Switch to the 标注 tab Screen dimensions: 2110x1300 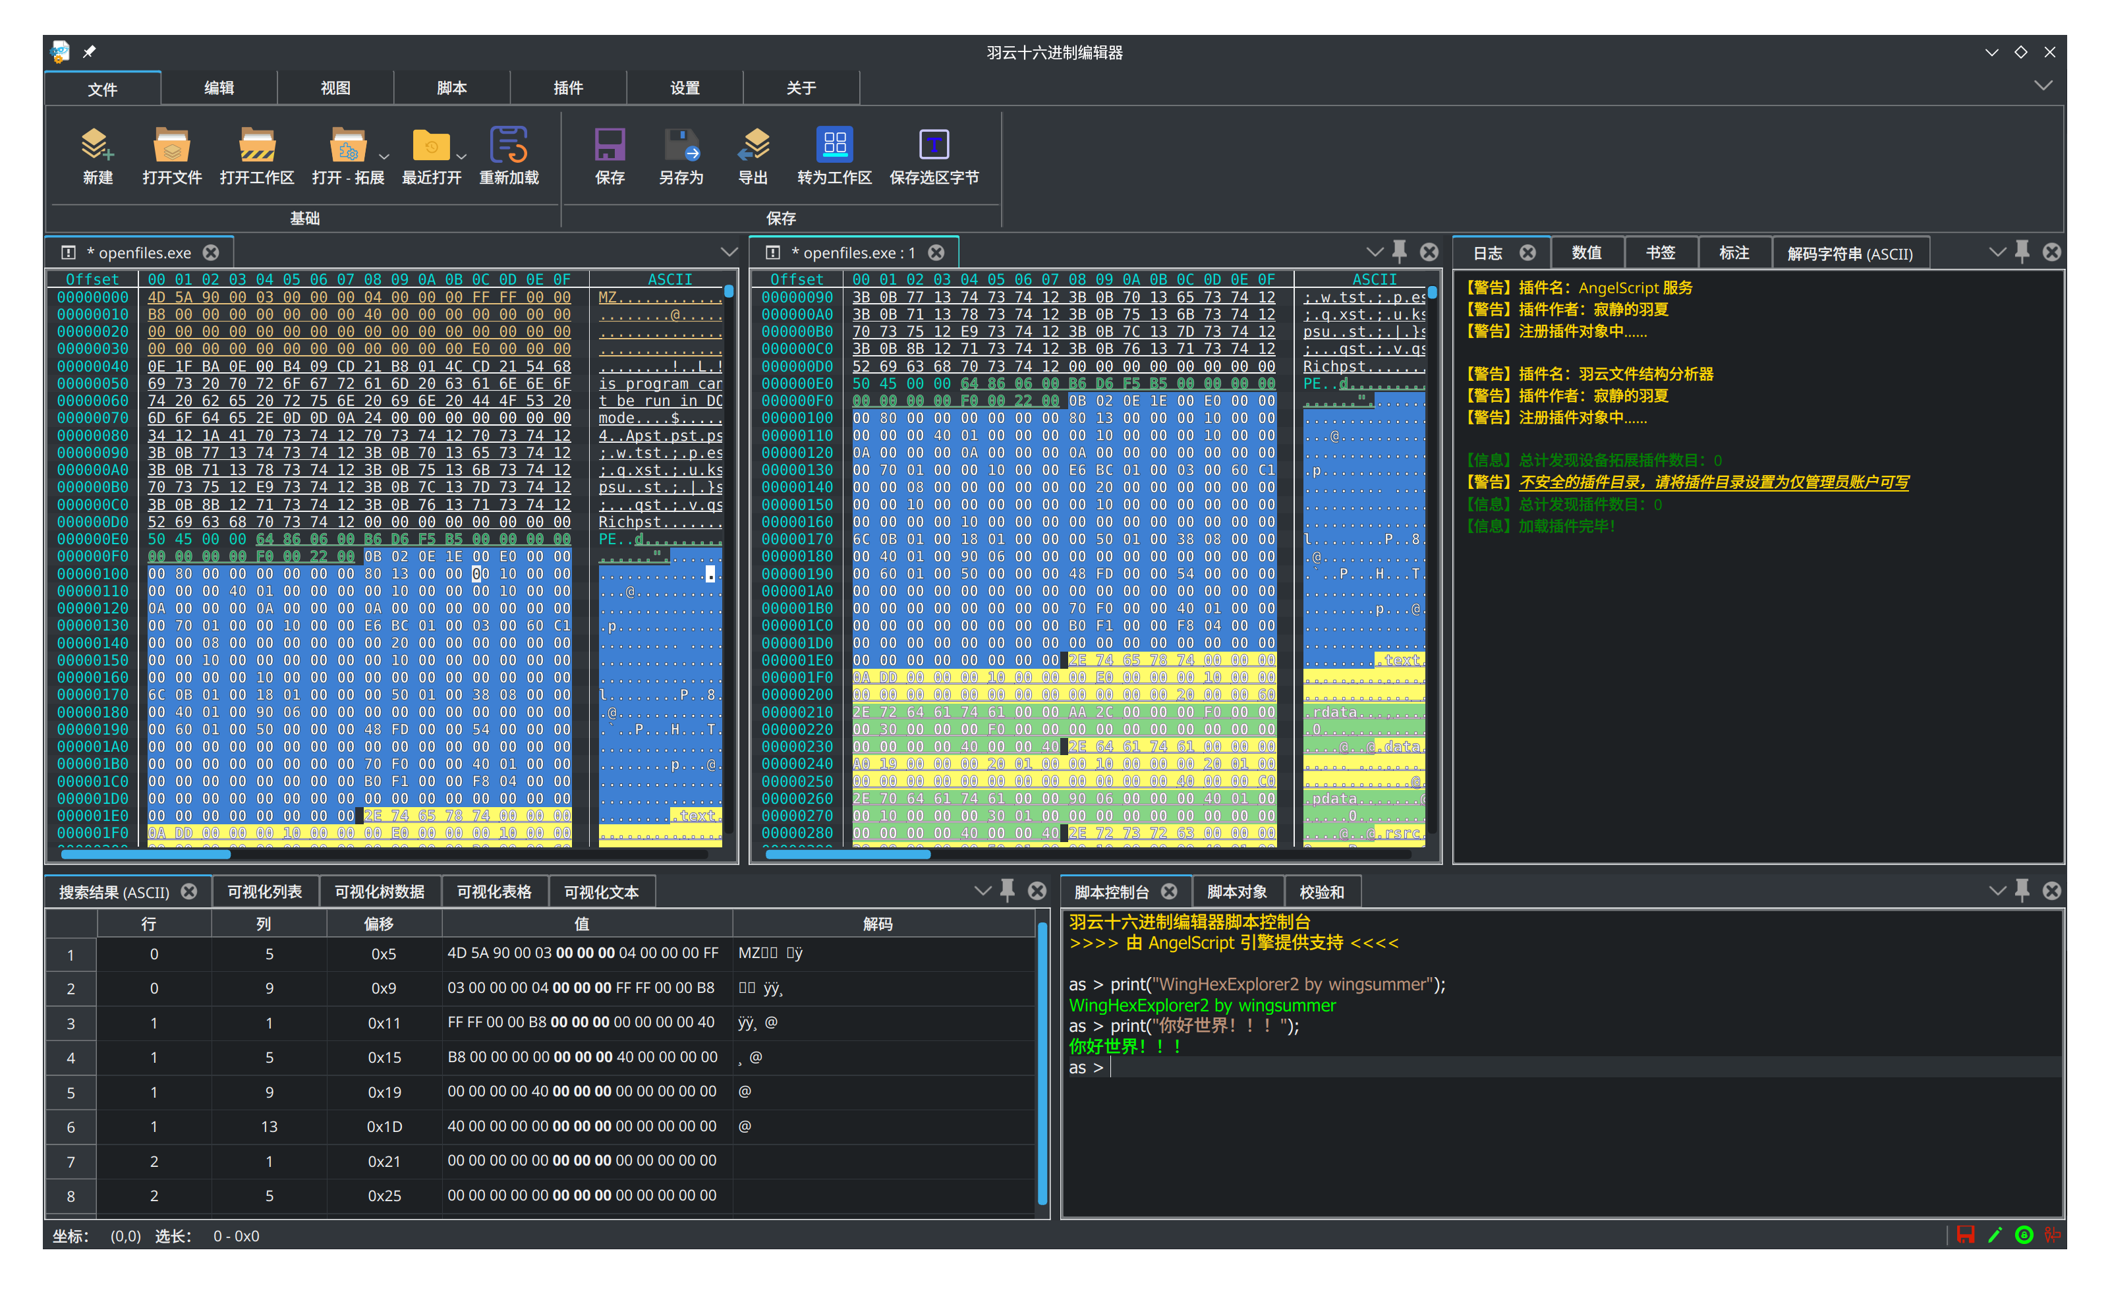1734,253
